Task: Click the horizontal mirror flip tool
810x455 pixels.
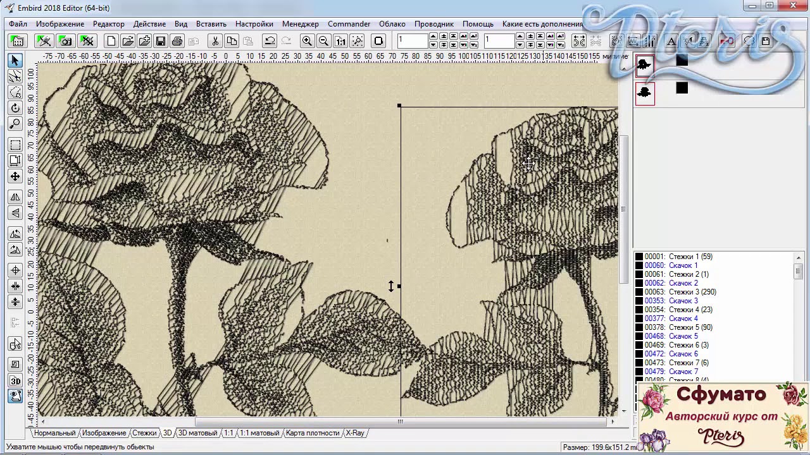Action: pos(15,197)
